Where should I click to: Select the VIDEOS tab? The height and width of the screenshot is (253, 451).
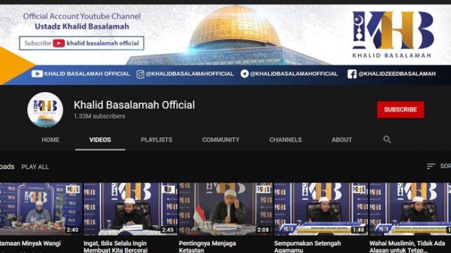100,140
